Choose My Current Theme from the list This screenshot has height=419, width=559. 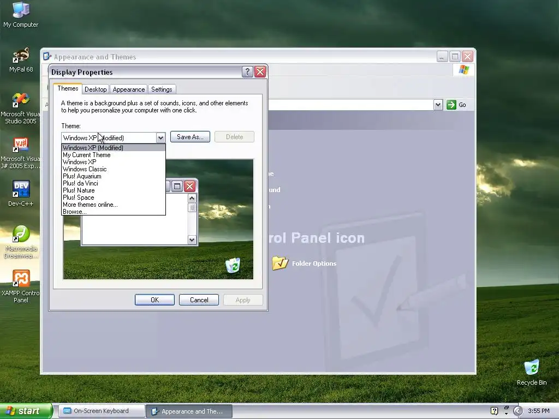(x=114, y=154)
